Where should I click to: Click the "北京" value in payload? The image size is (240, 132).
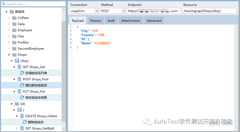pos(95,31)
